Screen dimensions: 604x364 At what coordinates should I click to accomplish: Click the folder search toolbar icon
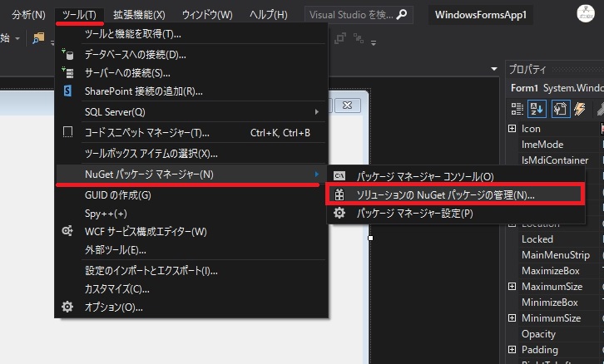click(x=38, y=38)
